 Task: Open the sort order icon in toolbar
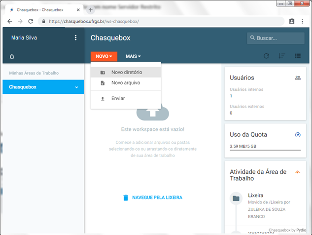(282, 56)
